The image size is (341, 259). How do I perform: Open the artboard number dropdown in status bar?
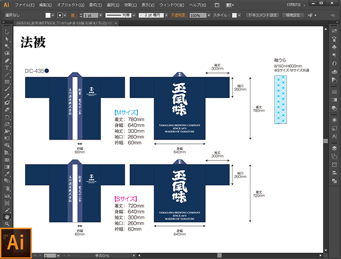pos(58,256)
